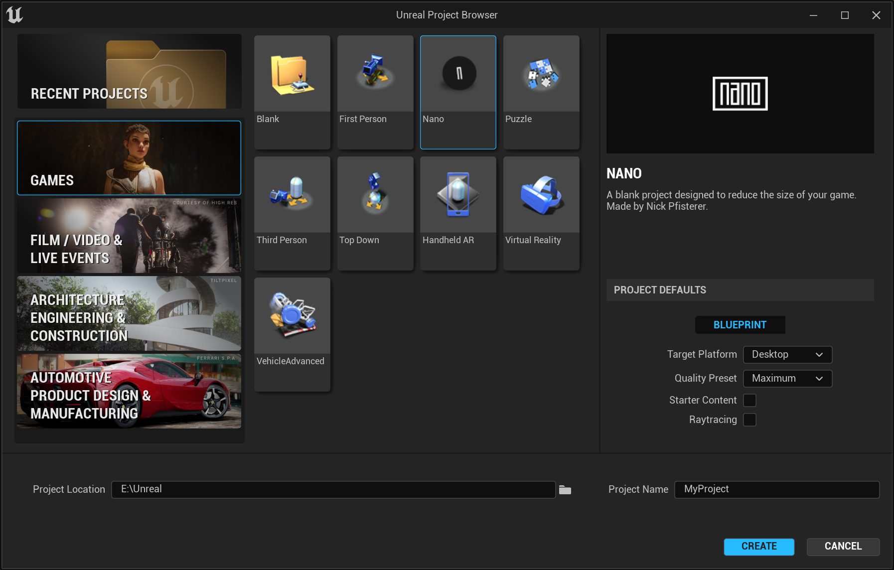Select Architecture Engineering & Construction category
Viewport: 894px width, 570px height.
click(129, 313)
